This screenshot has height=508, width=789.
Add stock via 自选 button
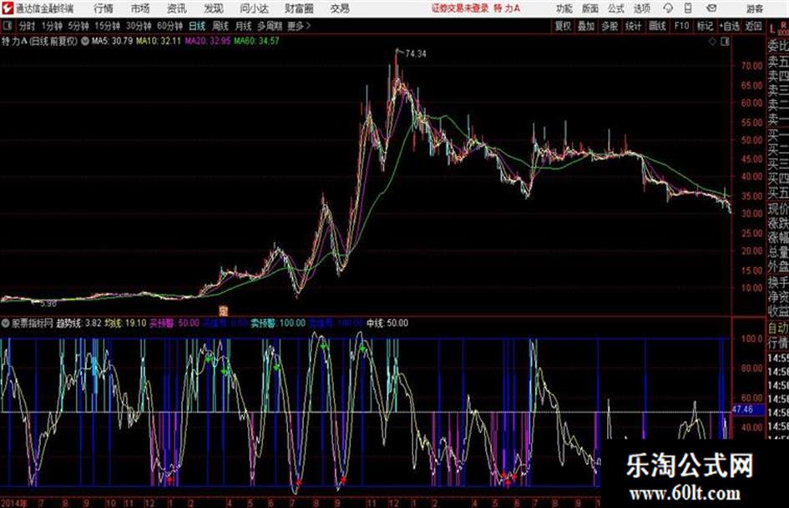[x=730, y=26]
